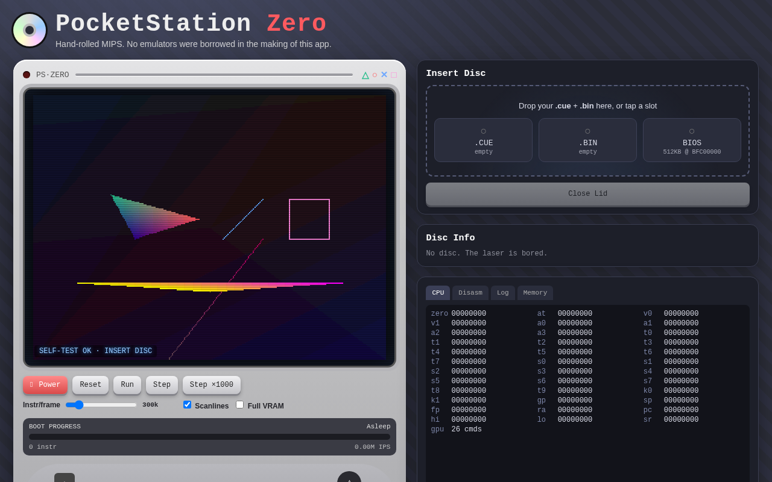This screenshot has width=772, height=482.
Task: Switch to the CPU tab
Action: click(438, 293)
